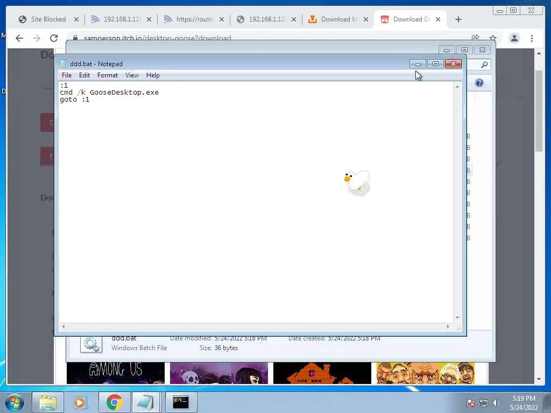
Task: Minimize the Explorer window behind Notepad
Action: click(447, 50)
